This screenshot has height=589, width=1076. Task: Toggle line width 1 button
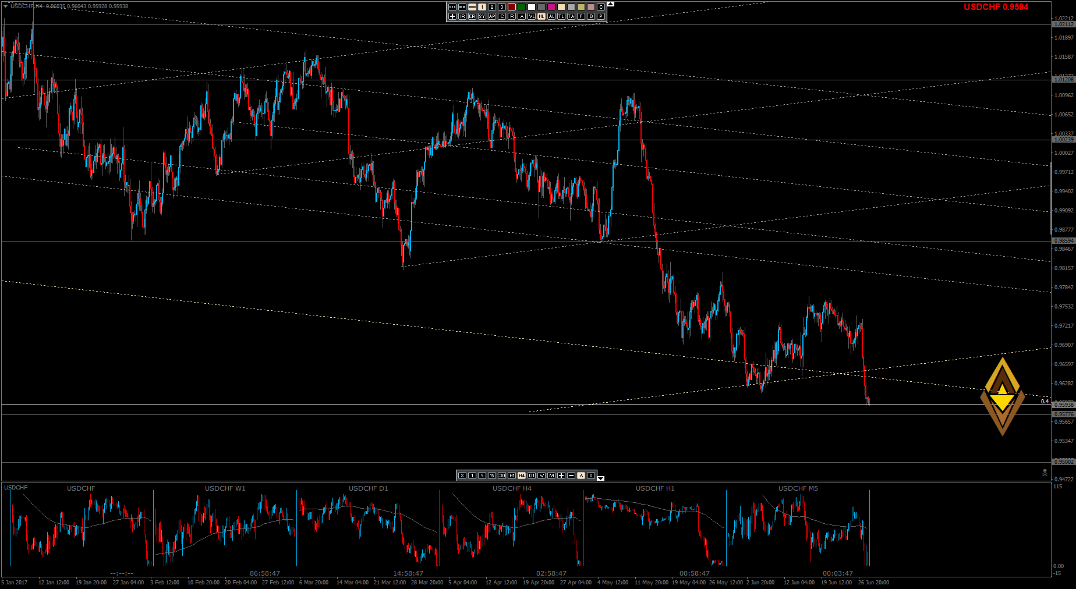(482, 7)
